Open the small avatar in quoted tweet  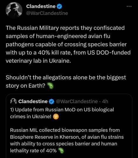pos(13,101)
